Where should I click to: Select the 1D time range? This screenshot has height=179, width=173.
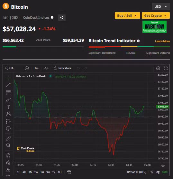[x=30, y=172]
